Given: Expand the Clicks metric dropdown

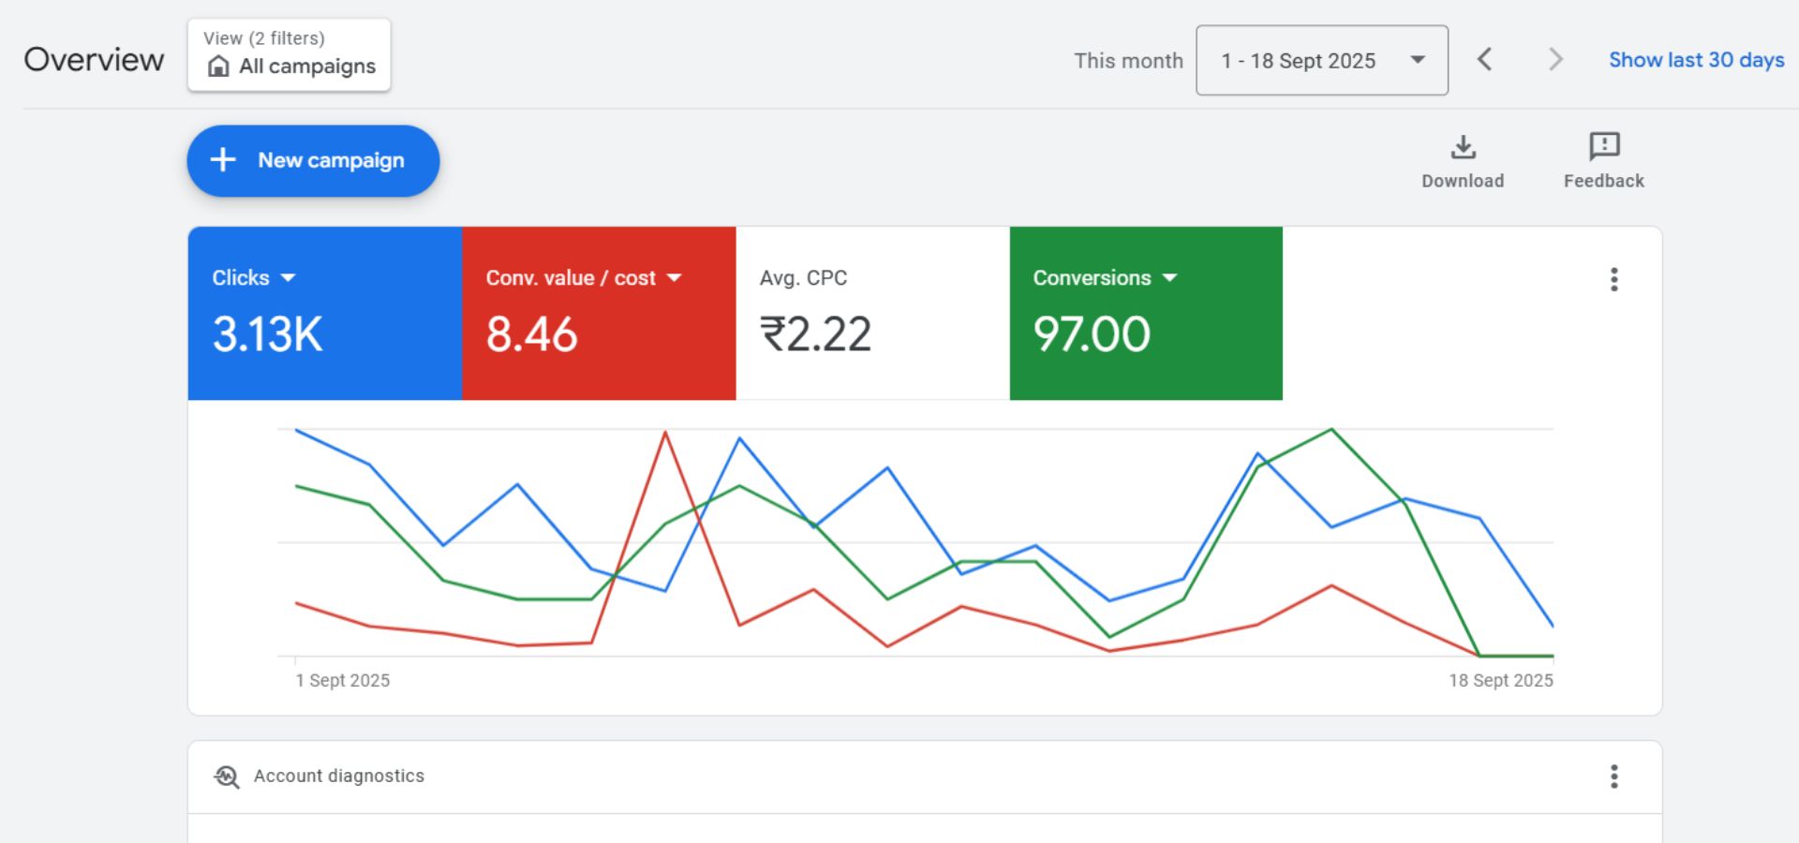Looking at the screenshot, I should (288, 278).
